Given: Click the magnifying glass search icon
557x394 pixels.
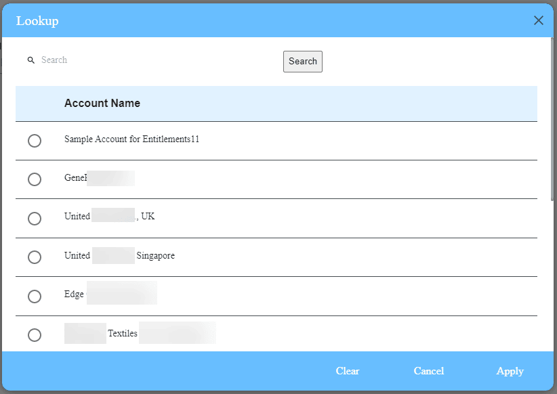Looking at the screenshot, I should tap(31, 60).
